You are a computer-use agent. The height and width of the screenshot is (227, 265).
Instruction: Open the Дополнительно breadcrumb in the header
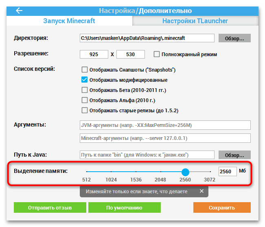click(165, 11)
